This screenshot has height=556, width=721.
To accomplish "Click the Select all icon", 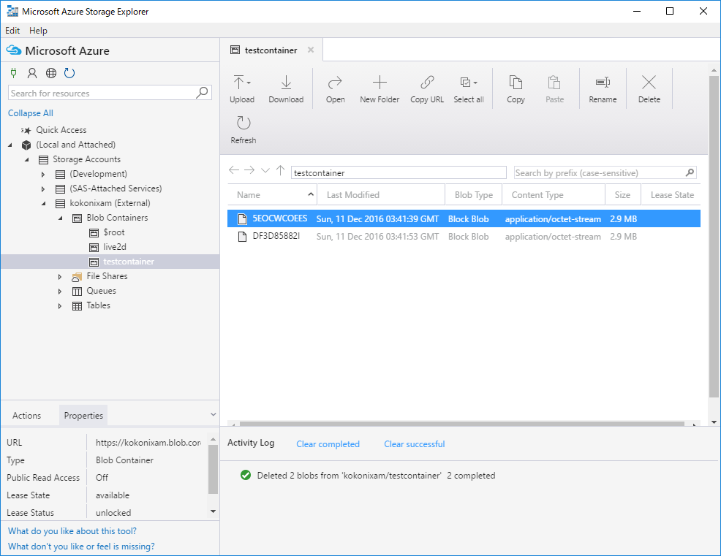I will tap(465, 83).
